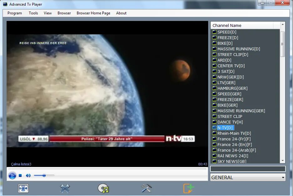Enter fullscreen mode using the screen-expand icon
The height and width of the screenshot is (196, 293).
(23, 188)
